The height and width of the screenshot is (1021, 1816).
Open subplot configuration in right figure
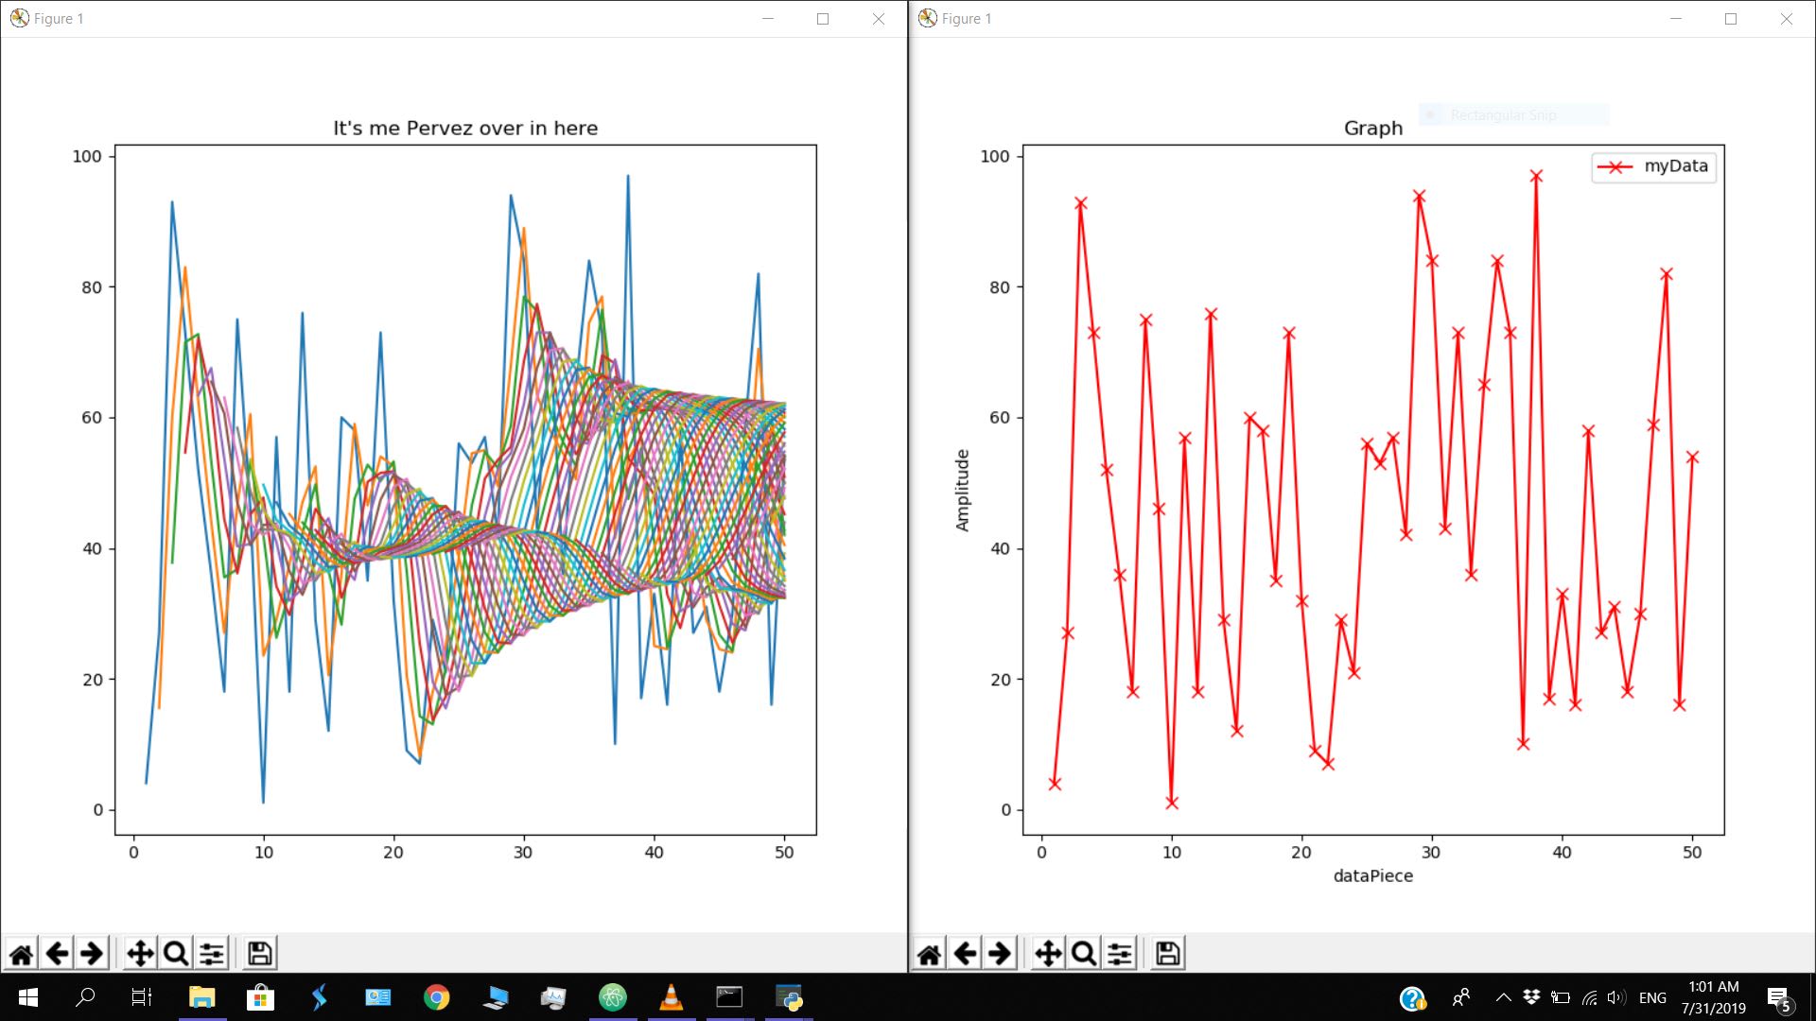click(x=1119, y=953)
